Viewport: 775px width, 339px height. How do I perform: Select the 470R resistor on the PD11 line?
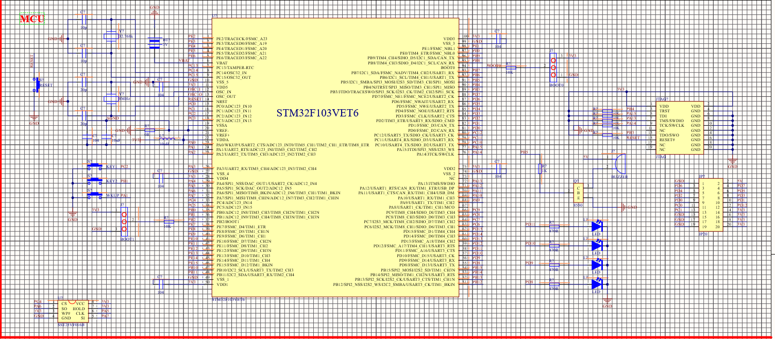pos(554,226)
